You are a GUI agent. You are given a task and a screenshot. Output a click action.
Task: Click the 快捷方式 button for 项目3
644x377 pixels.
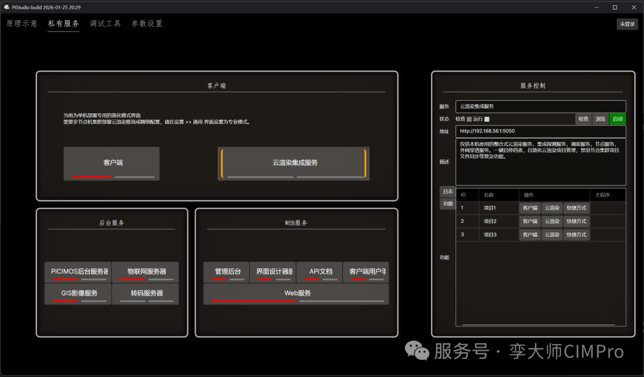coord(577,235)
